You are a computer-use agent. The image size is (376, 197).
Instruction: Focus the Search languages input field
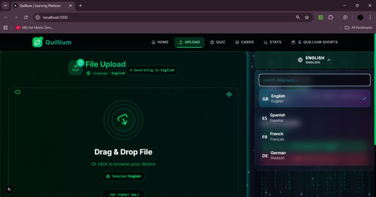point(314,80)
